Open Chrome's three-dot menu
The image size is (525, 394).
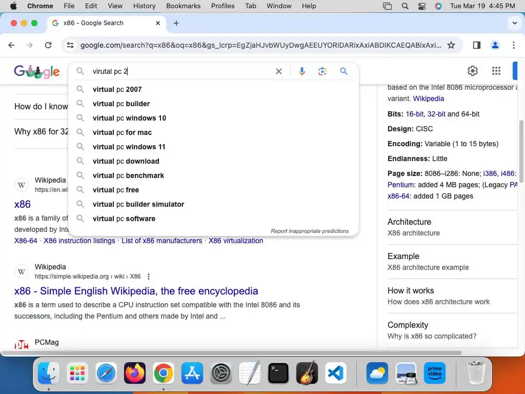pos(514,45)
